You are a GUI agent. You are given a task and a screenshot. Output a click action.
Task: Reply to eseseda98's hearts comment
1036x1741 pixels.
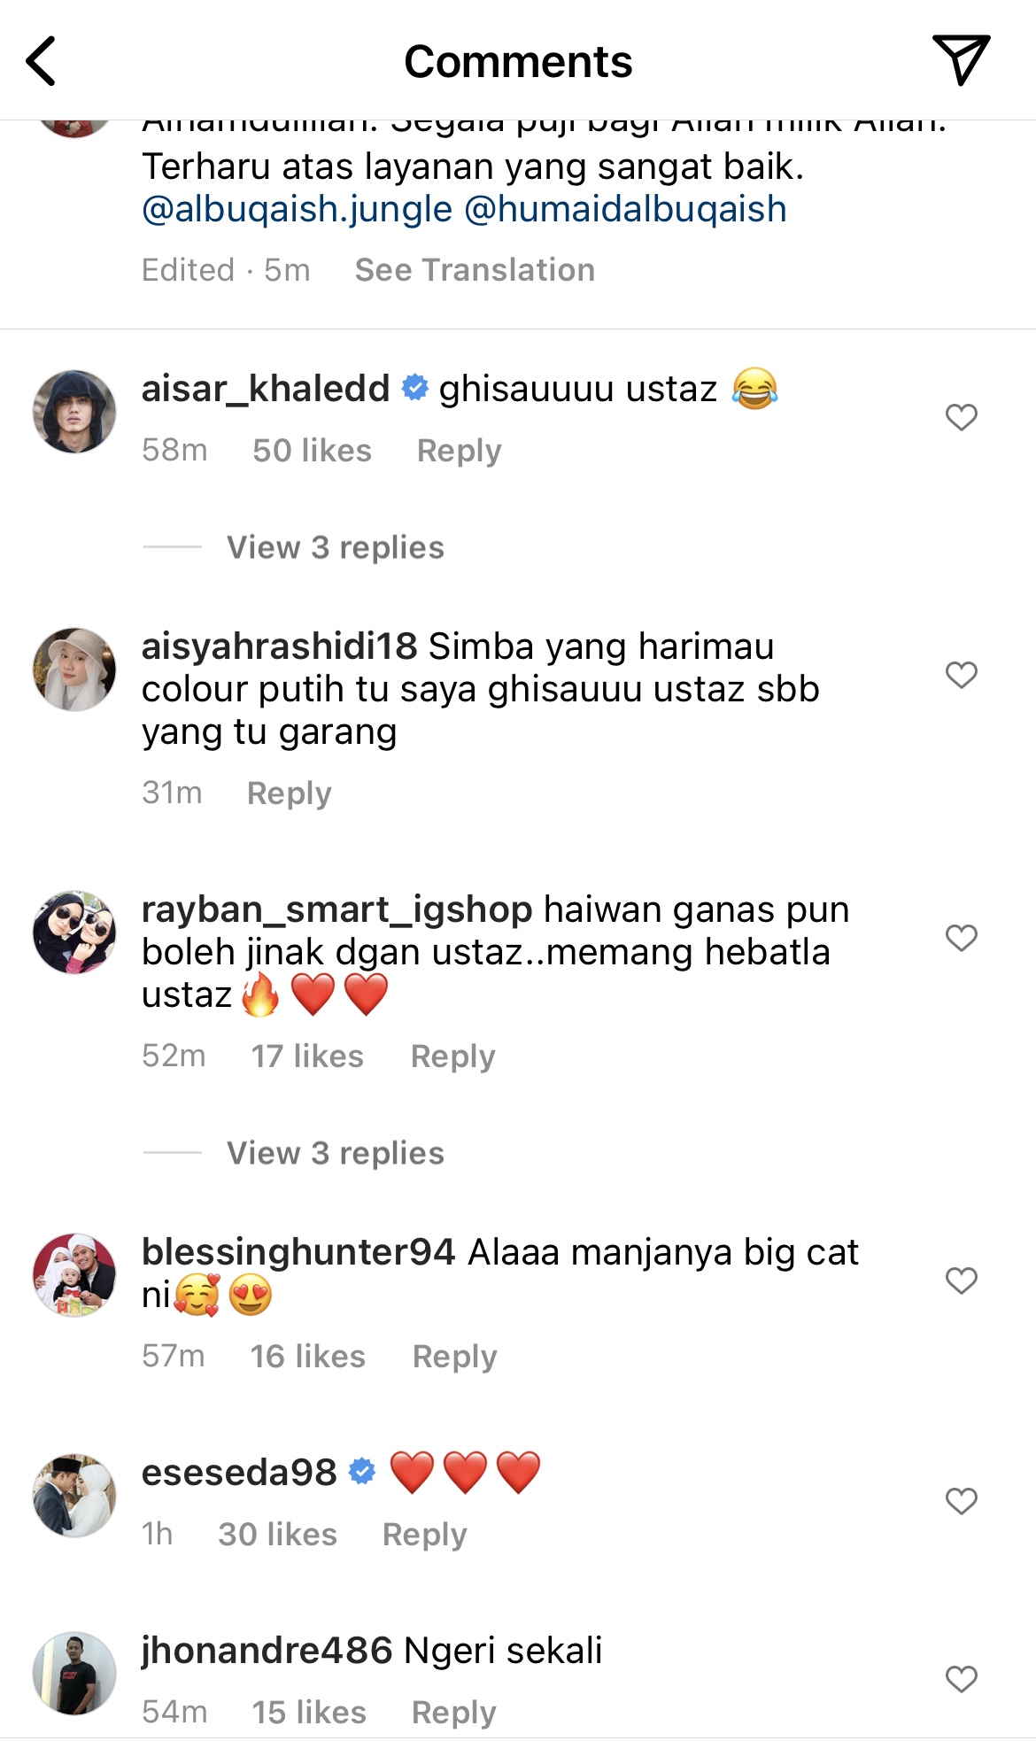pos(424,1535)
